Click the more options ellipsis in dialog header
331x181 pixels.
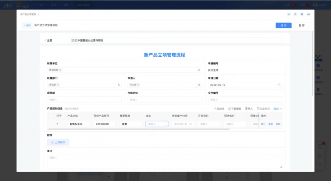tap(308, 14)
